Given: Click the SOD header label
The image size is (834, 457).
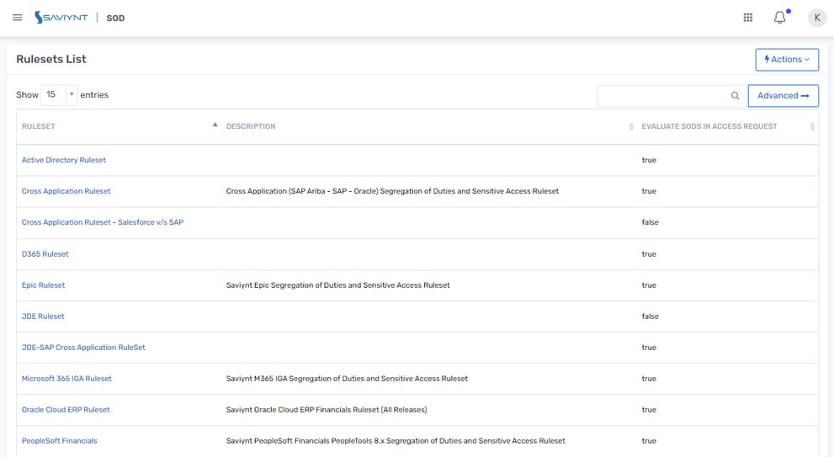Looking at the screenshot, I should (x=115, y=18).
